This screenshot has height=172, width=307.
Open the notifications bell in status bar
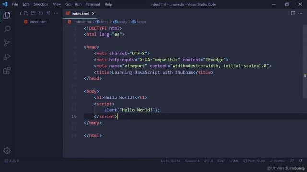tap(300, 161)
